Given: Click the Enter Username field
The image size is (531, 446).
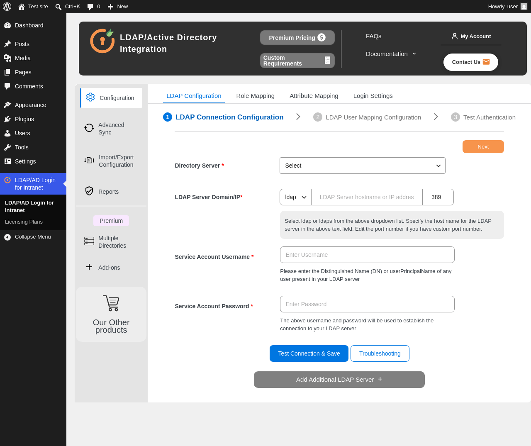Looking at the screenshot, I should click(367, 255).
